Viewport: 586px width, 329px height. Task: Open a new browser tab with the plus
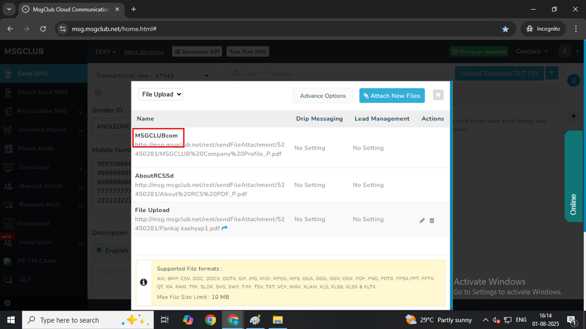pyautogui.click(x=133, y=9)
